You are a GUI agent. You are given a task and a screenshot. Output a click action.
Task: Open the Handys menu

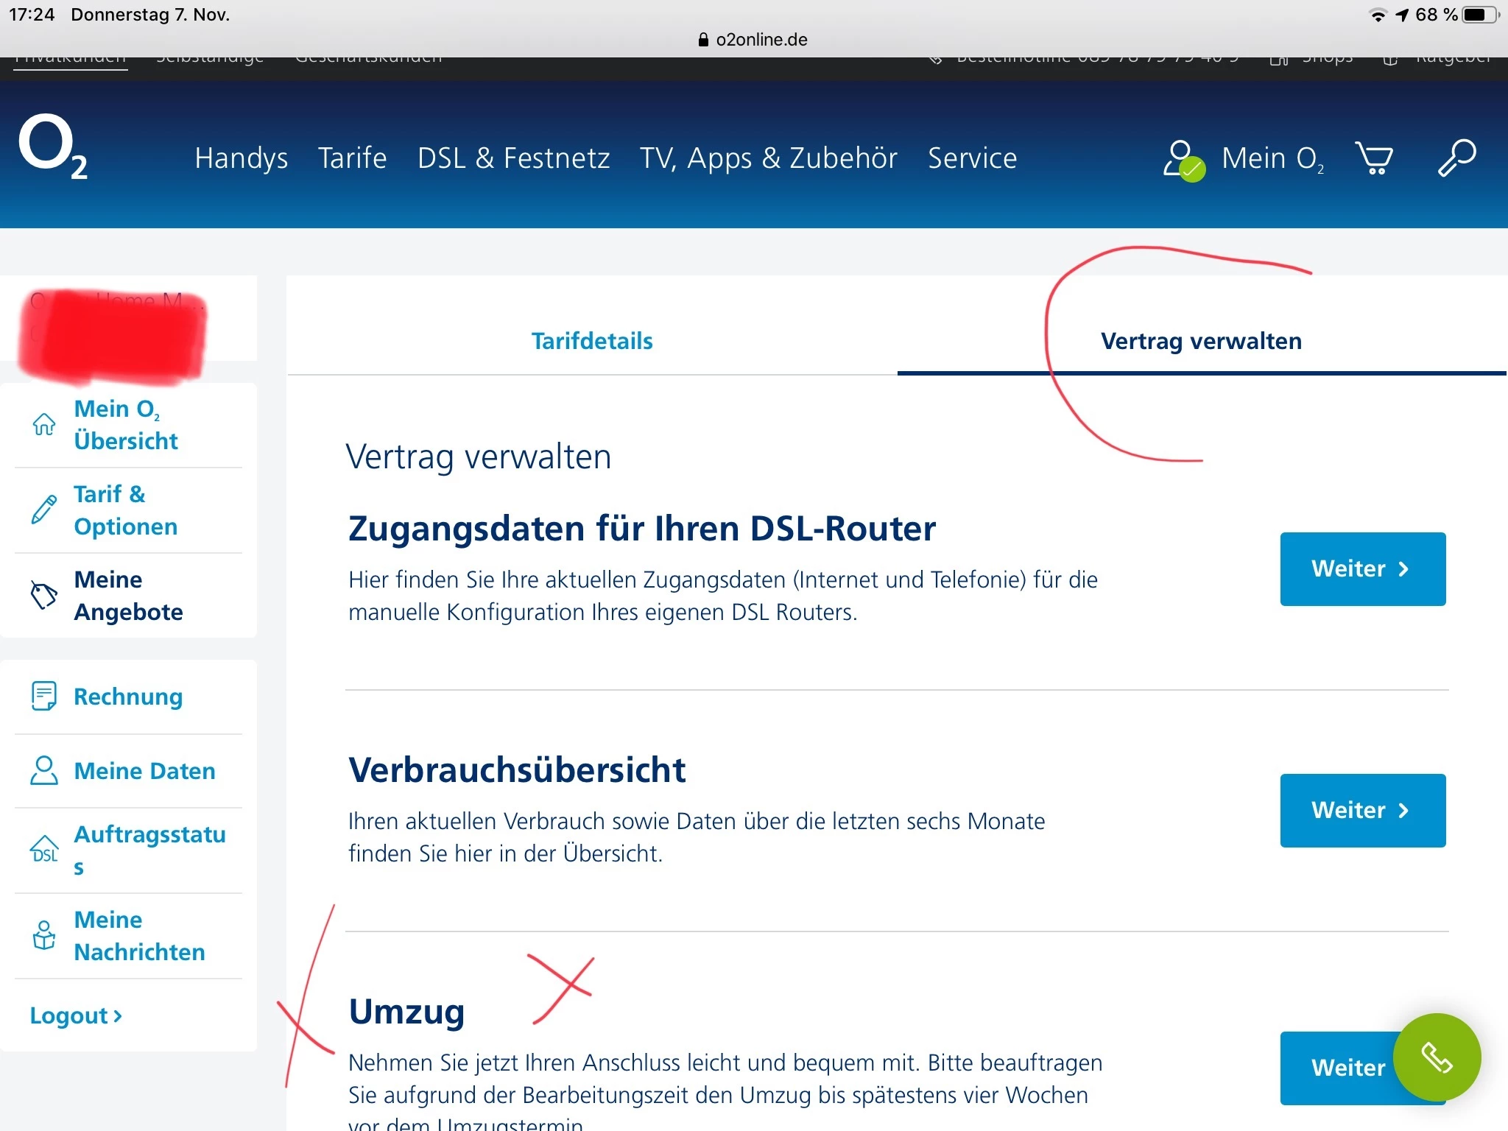[241, 158]
